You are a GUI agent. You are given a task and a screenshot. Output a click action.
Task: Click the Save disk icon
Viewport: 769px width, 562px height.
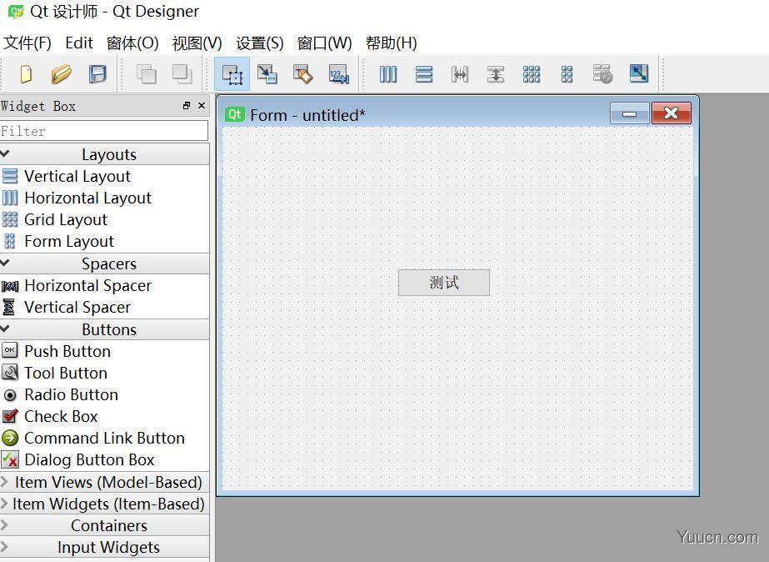tap(97, 74)
